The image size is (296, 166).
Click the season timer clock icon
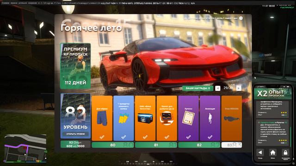241,18
